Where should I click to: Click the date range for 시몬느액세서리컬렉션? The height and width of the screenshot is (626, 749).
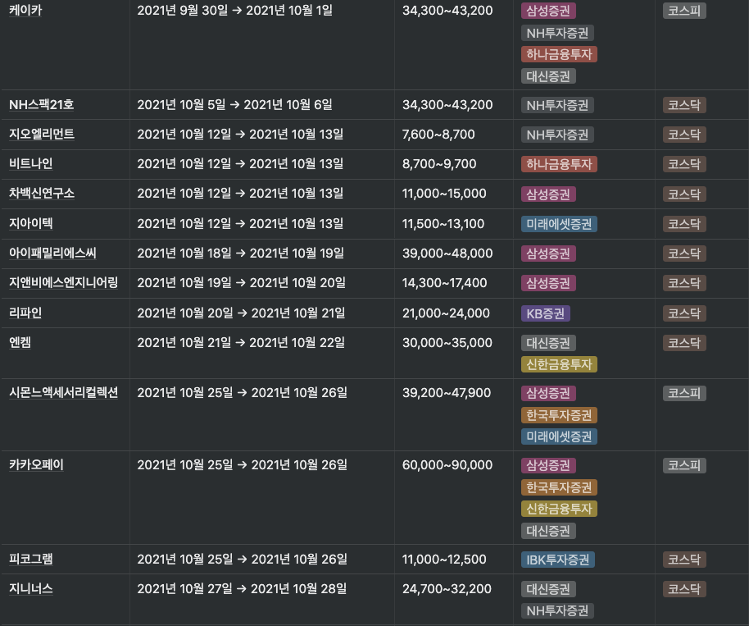pyautogui.click(x=243, y=393)
